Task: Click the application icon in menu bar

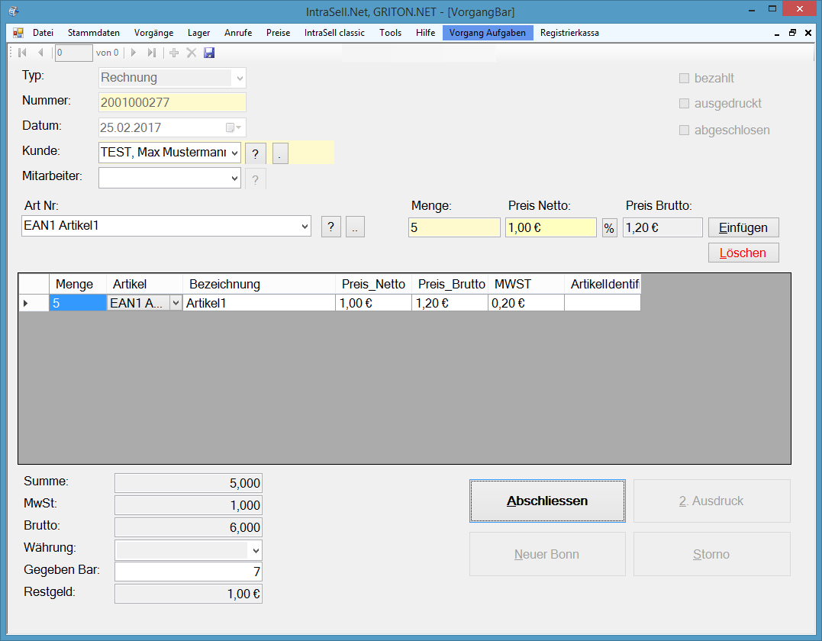Action: [x=18, y=33]
